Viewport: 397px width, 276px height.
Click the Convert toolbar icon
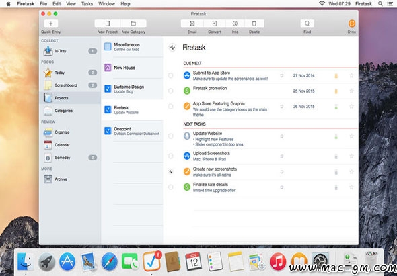215,24
